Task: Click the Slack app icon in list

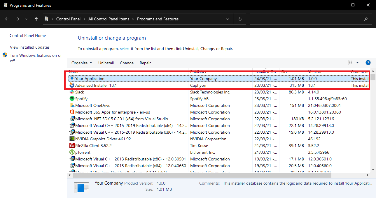Action: (72, 92)
